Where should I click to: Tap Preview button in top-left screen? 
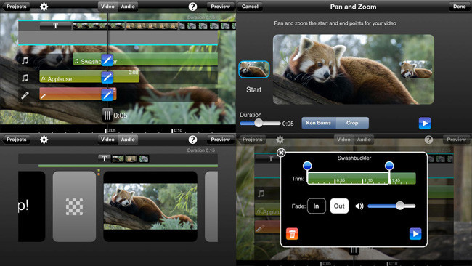pyautogui.click(x=220, y=7)
